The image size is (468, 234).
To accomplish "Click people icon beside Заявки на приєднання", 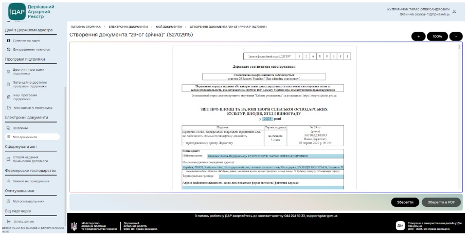I will coord(8,181).
